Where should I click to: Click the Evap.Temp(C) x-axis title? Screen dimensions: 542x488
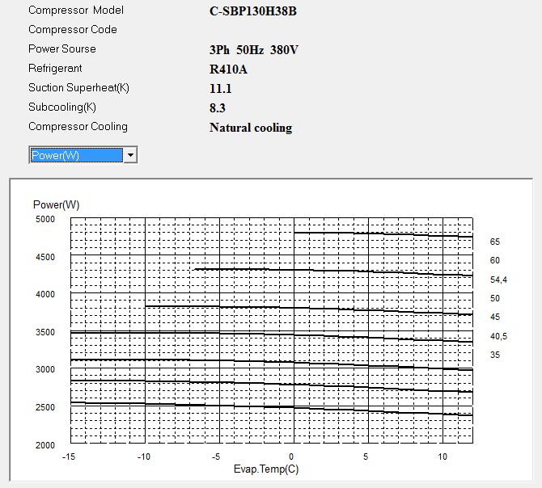(x=266, y=469)
